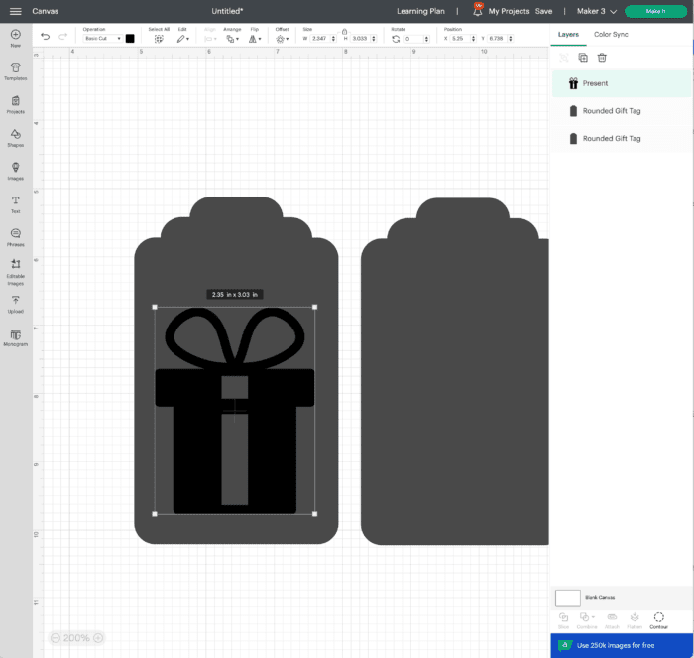Select the Text tool
694x658 pixels.
15,203
